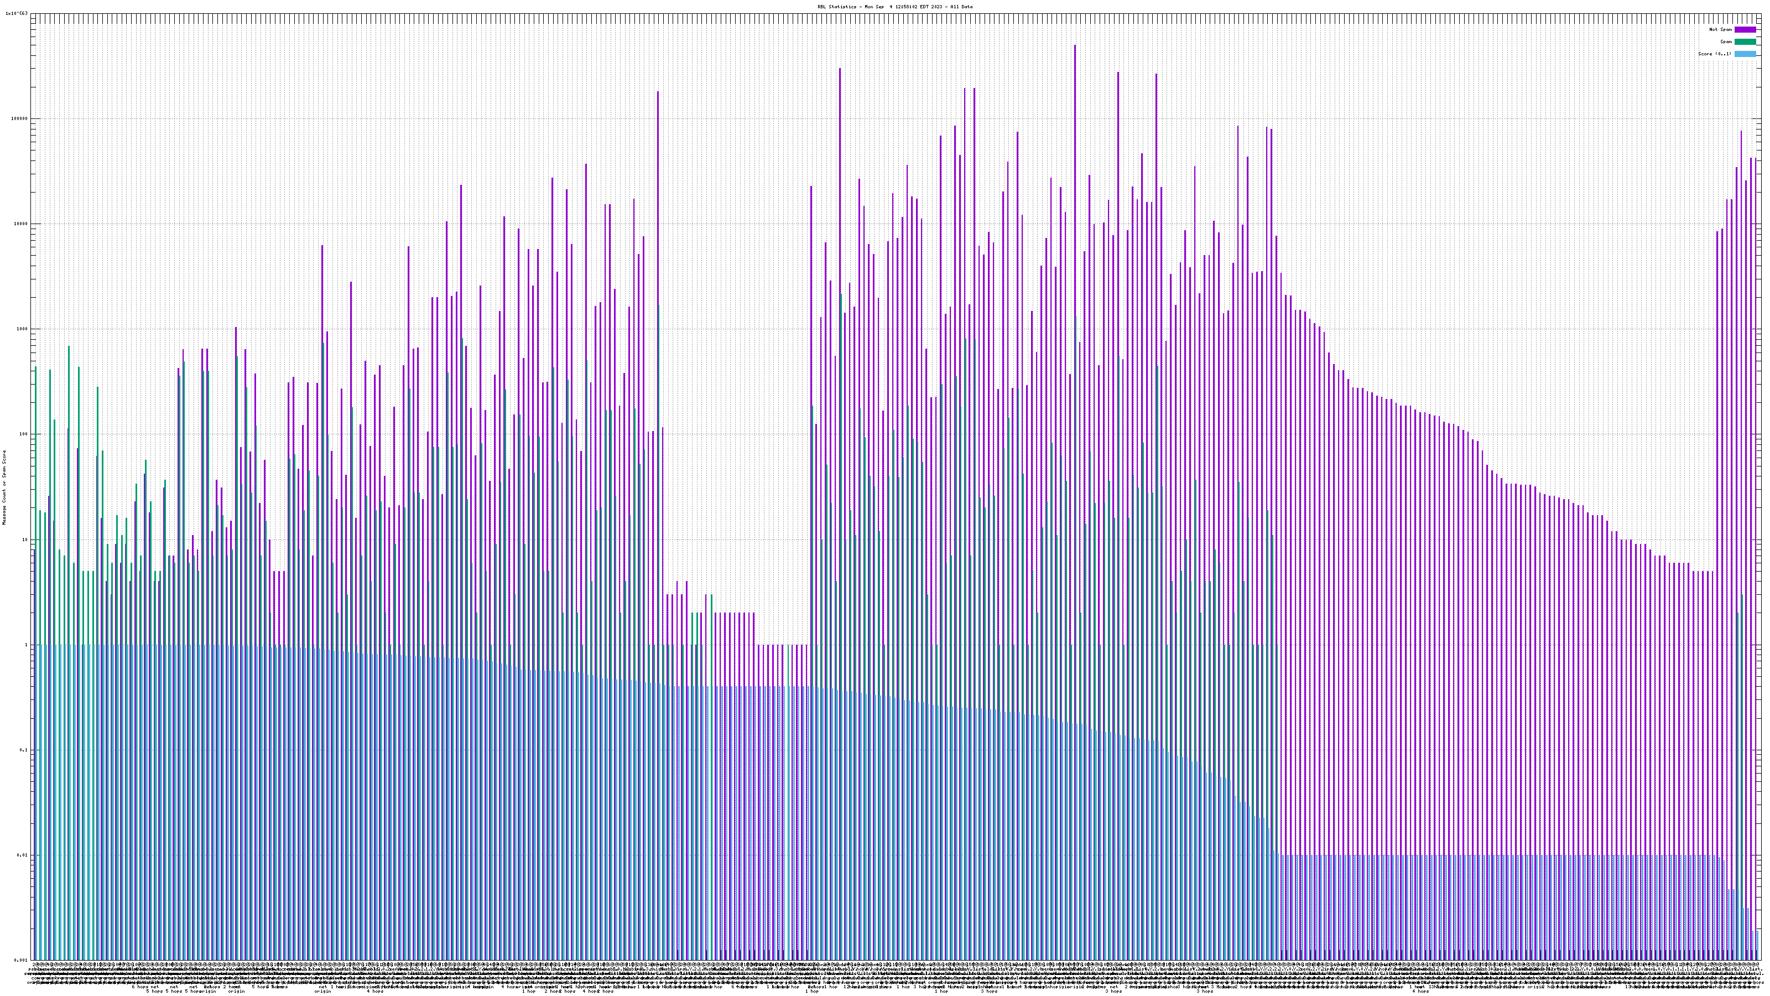Click the 10 y-axis tick label
Viewport: 1770px width, 996px height.
click(25, 539)
